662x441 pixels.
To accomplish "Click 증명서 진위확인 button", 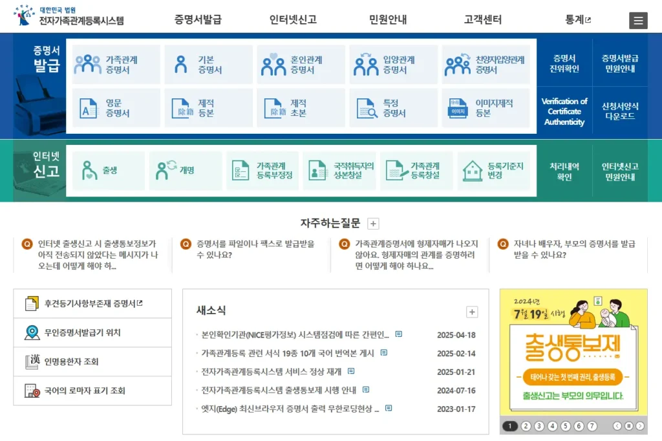I will 564,63.
